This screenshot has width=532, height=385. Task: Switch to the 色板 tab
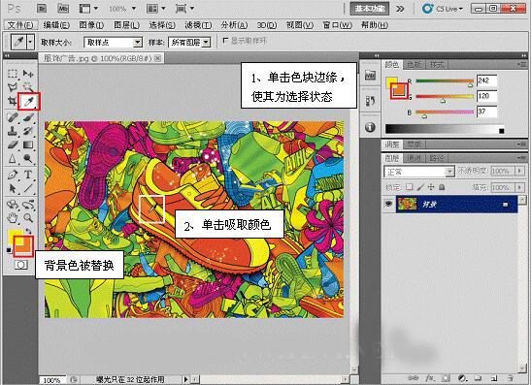point(414,64)
